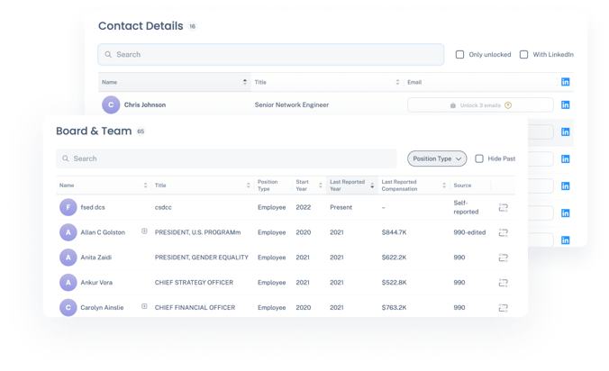Image resolution: width=609 pixels, height=371 pixels.
Task: Click transfer icon in fsed dcs row
Action: pos(504,207)
